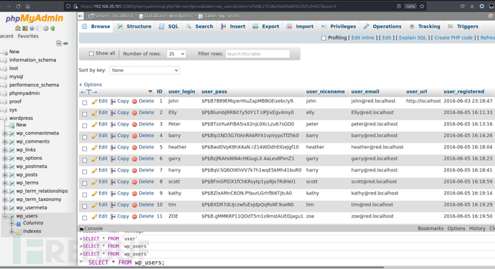Click the log out door icon

point(24,29)
